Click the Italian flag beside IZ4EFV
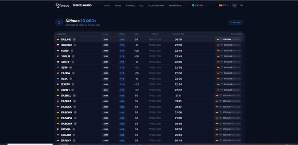Screen dimensions: 298x145 pyautogui.click(x=58, y=84)
